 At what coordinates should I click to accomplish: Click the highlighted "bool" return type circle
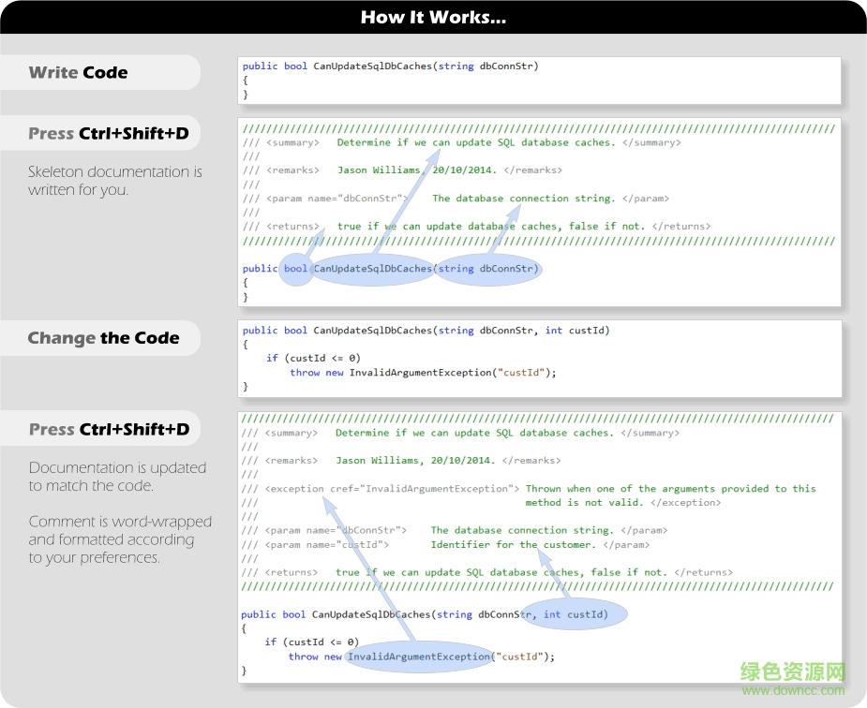(x=296, y=269)
